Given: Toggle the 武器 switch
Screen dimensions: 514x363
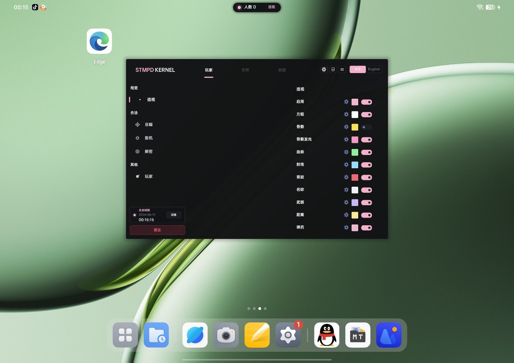Looking at the screenshot, I should (367, 202).
